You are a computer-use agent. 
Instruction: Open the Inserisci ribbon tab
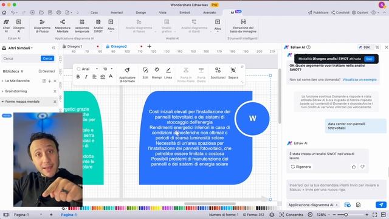(x=117, y=12)
